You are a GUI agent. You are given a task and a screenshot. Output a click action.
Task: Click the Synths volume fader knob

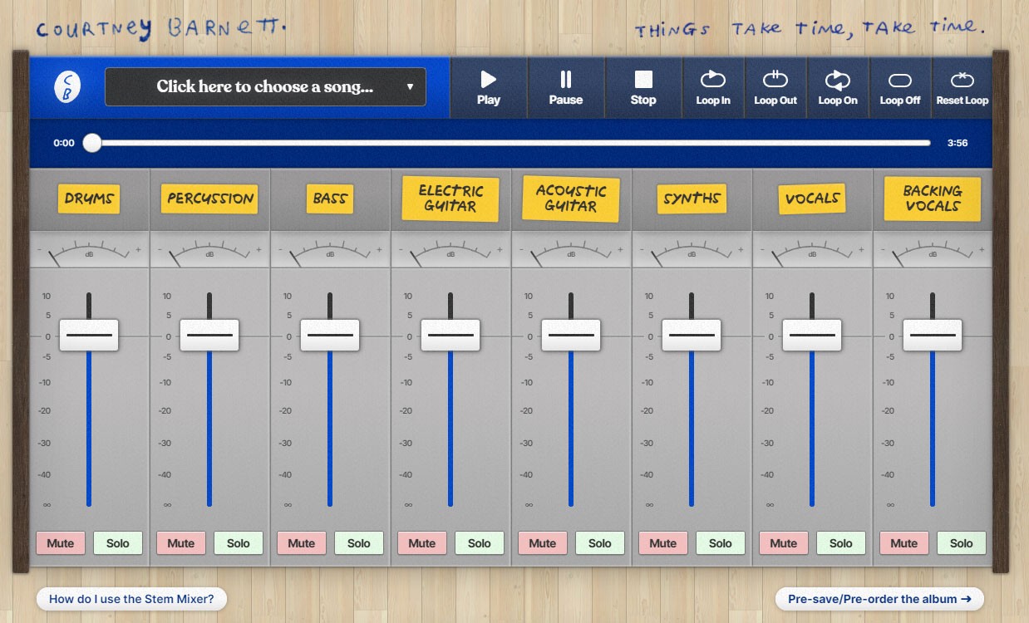click(x=692, y=336)
